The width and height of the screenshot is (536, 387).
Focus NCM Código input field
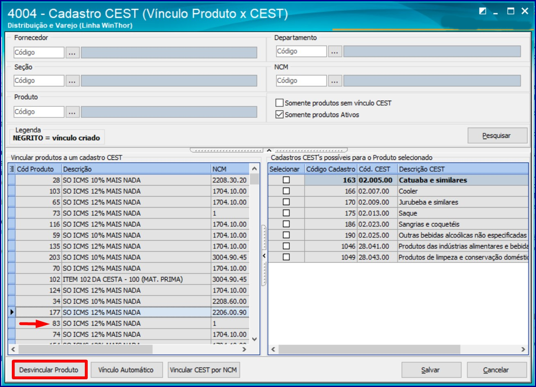pos(301,81)
